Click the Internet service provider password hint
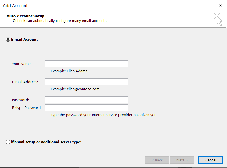This screenshot has height=168, width=227. point(104,115)
